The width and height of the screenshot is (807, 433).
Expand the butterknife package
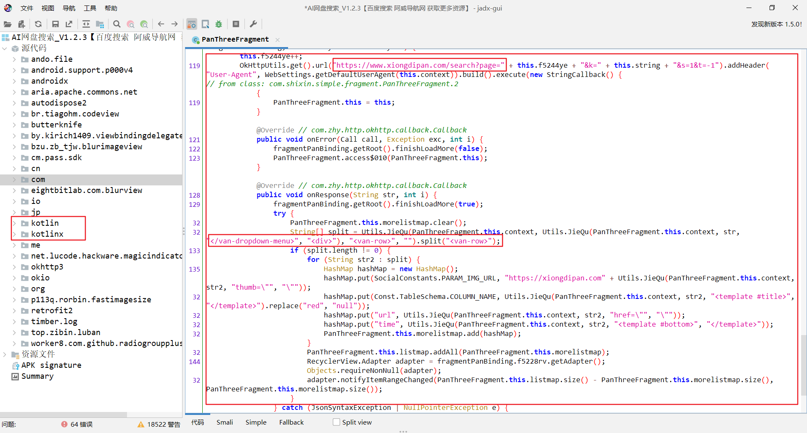(14, 125)
